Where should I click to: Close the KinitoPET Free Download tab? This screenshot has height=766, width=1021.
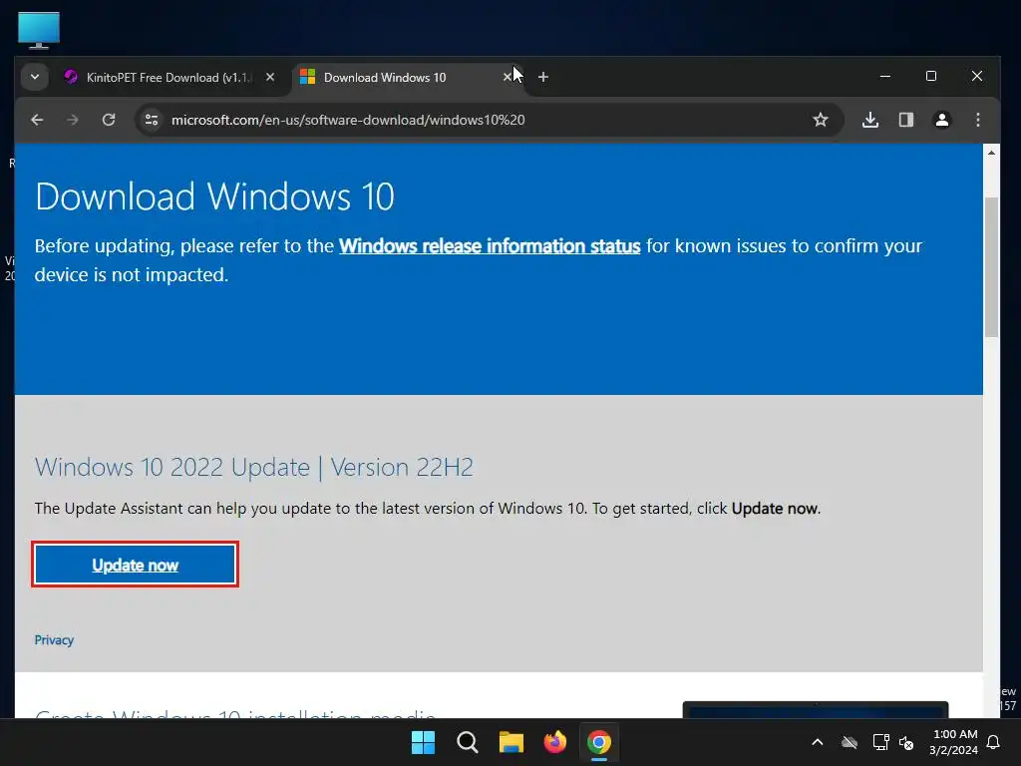270,77
